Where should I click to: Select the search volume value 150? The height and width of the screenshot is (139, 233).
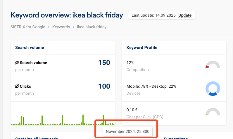tap(104, 63)
